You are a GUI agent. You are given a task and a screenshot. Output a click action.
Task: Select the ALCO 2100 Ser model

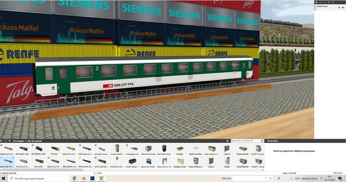click(101, 162)
